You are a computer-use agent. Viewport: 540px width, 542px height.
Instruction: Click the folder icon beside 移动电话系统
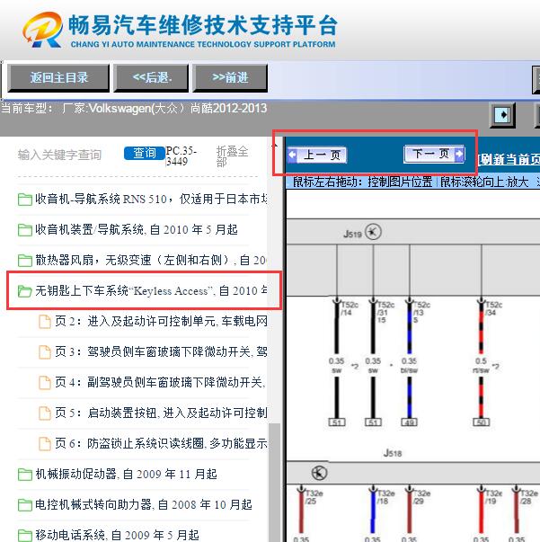[x=25, y=536]
